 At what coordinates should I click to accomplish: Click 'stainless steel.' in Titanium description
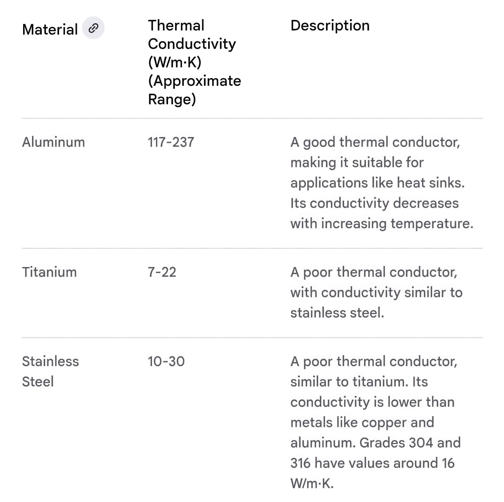(337, 313)
